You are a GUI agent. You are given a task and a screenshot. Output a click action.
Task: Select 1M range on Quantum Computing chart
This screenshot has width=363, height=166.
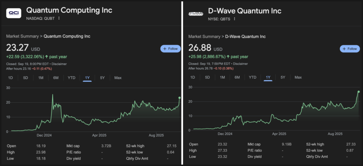pyautogui.click(x=41, y=78)
